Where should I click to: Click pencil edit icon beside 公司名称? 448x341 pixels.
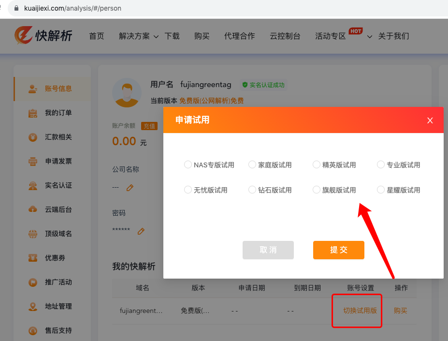(x=130, y=188)
